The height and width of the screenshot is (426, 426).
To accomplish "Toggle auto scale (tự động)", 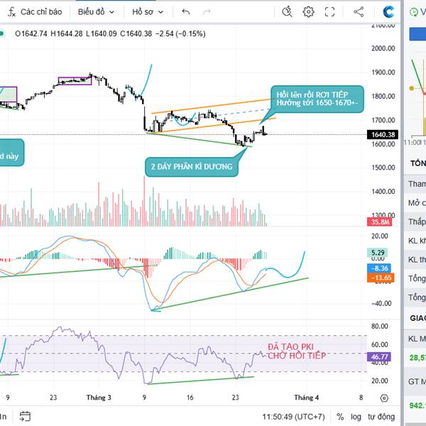I will point(381,416).
